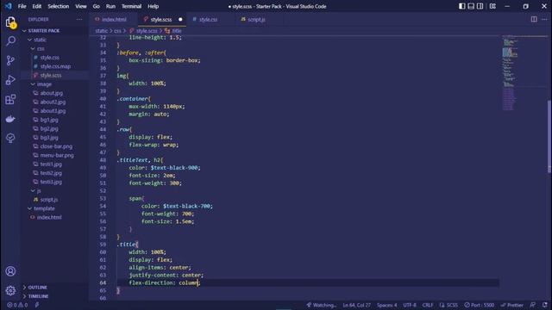Viewport: 552px width, 310px height.
Task: Open the Explorer view in activity bar
Action: tap(10, 22)
